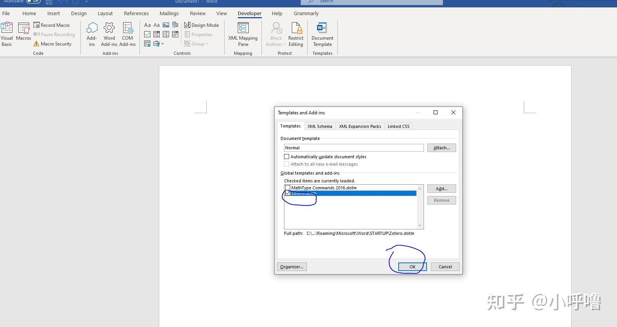Click the Remove button

click(x=441, y=200)
